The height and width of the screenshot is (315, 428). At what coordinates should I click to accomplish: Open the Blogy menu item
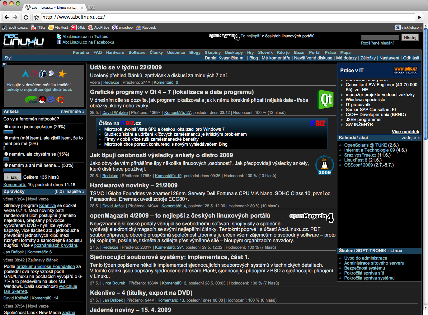195,52
